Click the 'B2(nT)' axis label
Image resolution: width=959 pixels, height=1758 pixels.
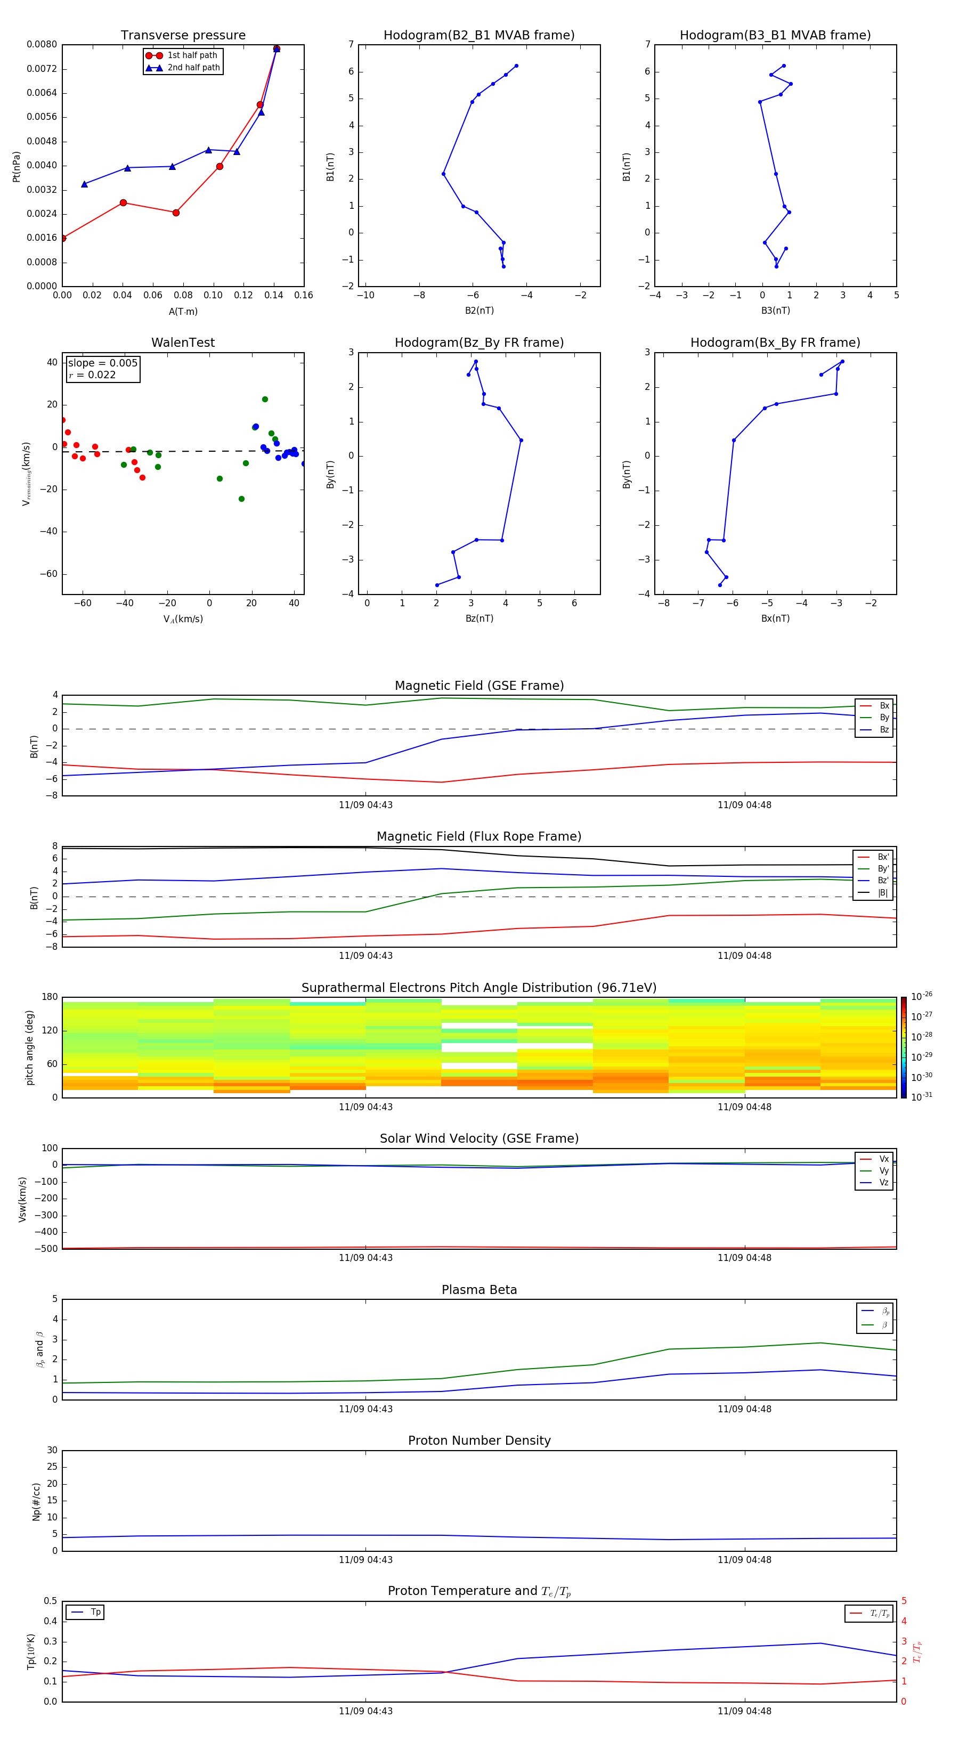[479, 311]
